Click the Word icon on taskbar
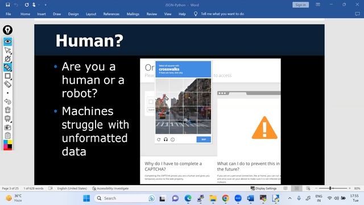The height and width of the screenshot is (205, 364). [250, 198]
